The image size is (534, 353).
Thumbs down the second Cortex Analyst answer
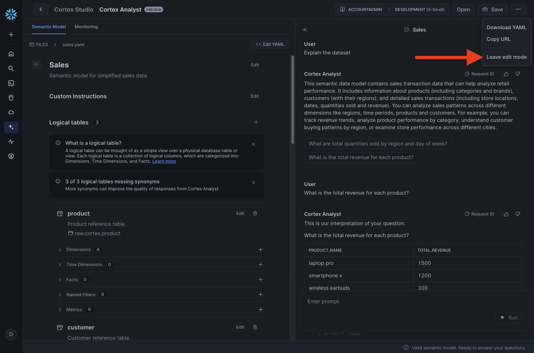pos(518,214)
